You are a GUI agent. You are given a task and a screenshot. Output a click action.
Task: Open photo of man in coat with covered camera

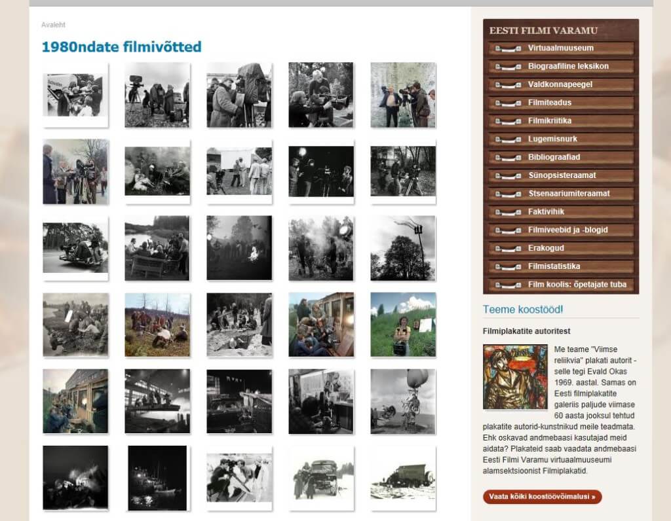(x=239, y=95)
